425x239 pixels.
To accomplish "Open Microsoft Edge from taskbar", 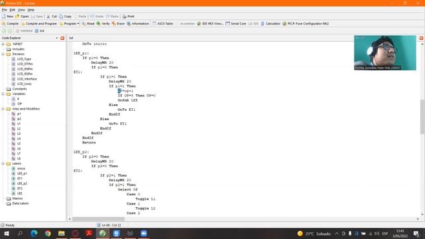I will pos(34,233).
